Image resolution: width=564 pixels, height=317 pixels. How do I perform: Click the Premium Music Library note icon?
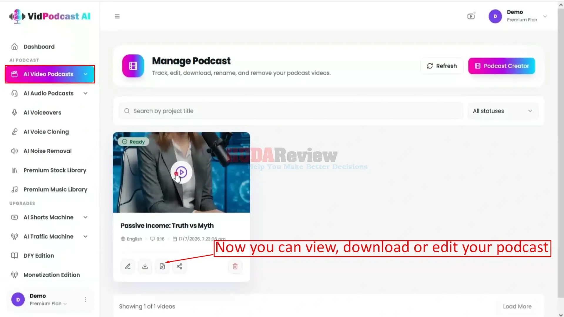click(14, 189)
